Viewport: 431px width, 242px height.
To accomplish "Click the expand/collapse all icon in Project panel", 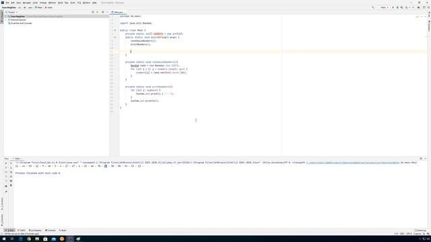I will tap(97, 12).
